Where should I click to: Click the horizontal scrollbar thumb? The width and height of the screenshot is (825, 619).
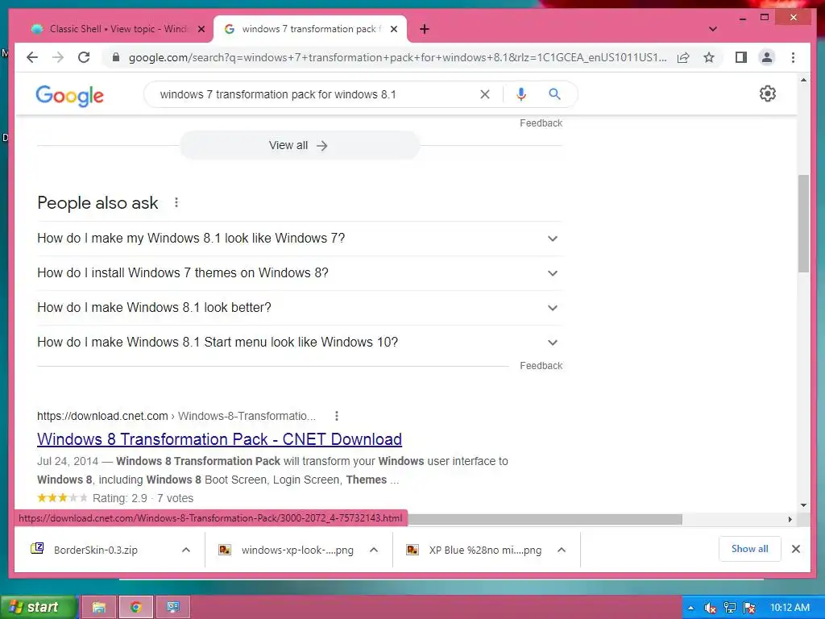(545, 520)
